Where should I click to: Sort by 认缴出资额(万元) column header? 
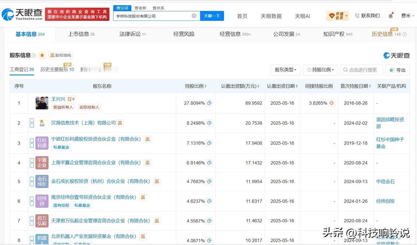(x=240, y=86)
